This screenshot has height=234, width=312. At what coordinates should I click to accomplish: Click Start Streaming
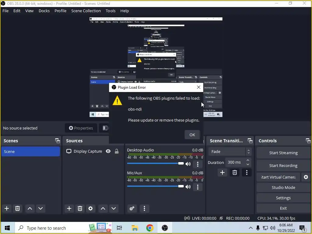(283, 153)
